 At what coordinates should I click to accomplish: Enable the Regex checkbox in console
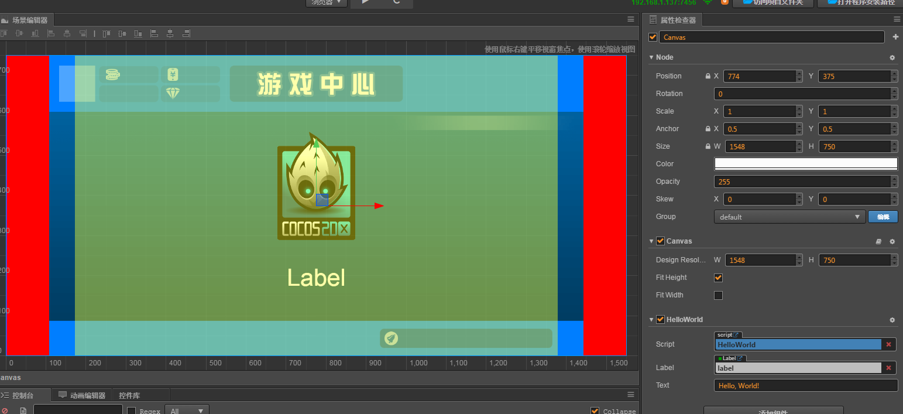pos(132,411)
